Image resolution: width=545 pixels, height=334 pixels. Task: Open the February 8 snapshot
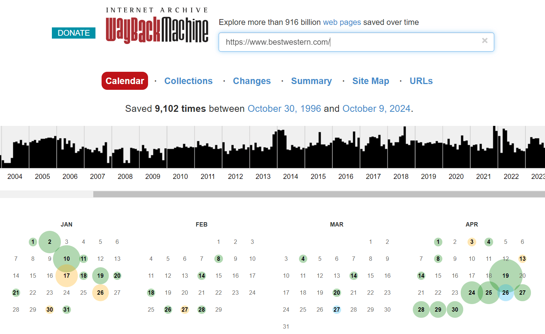coord(219,259)
